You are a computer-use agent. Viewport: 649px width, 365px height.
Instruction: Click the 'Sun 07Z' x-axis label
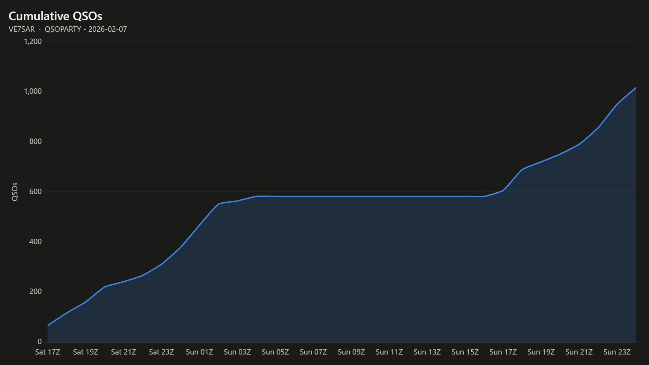coord(313,352)
